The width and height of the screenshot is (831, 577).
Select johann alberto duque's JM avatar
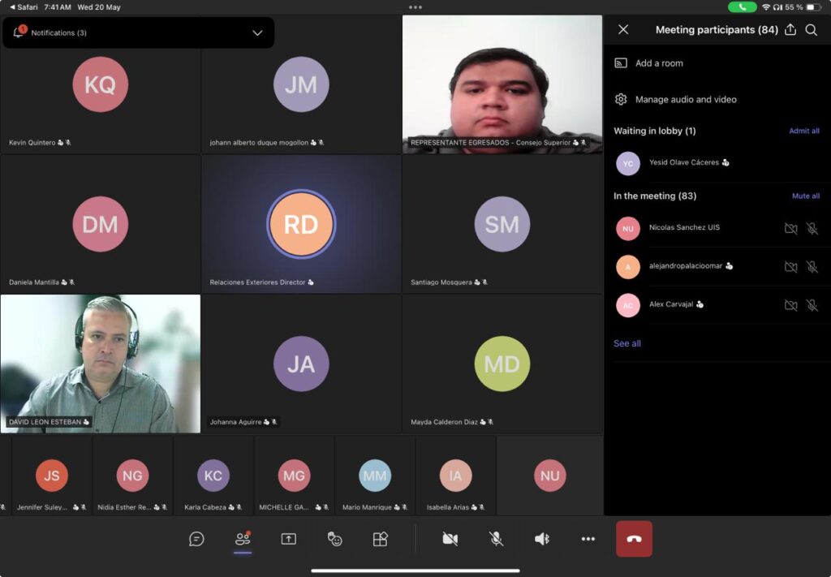coord(301,84)
